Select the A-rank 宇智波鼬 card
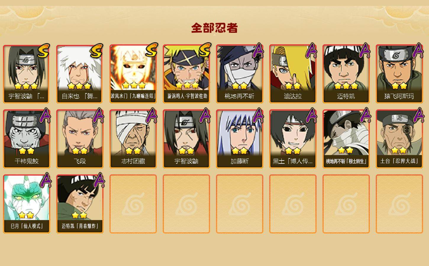Viewport: 429px width, 266px height. point(186,139)
